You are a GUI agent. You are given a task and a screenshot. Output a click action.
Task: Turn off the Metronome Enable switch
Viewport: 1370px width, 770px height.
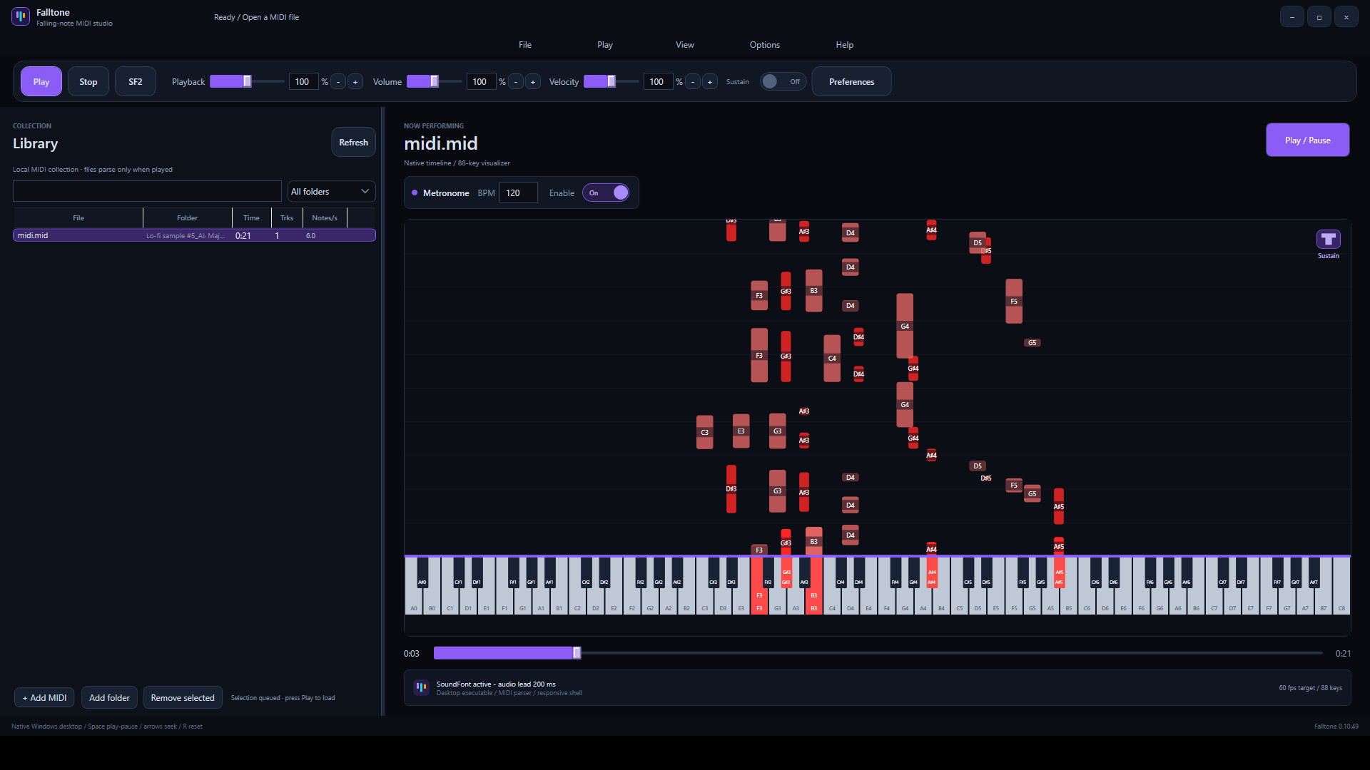606,192
